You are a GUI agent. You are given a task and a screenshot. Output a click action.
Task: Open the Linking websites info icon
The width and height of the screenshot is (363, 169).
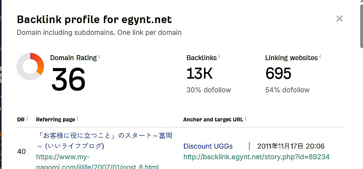(x=320, y=57)
